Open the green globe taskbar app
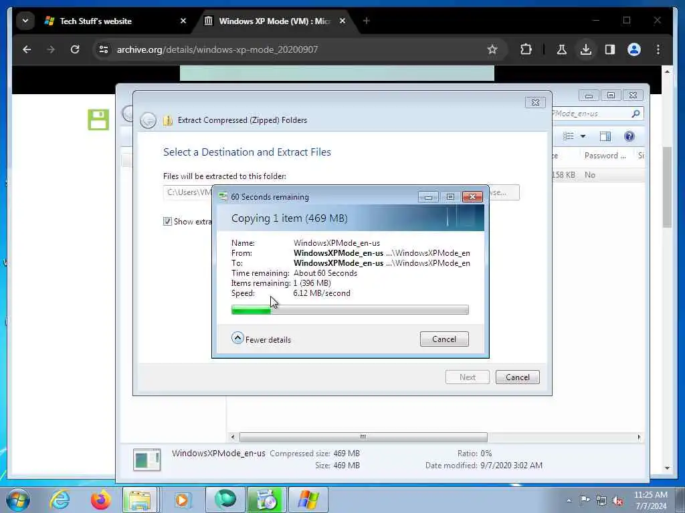The width and height of the screenshot is (685, 513). [x=225, y=500]
